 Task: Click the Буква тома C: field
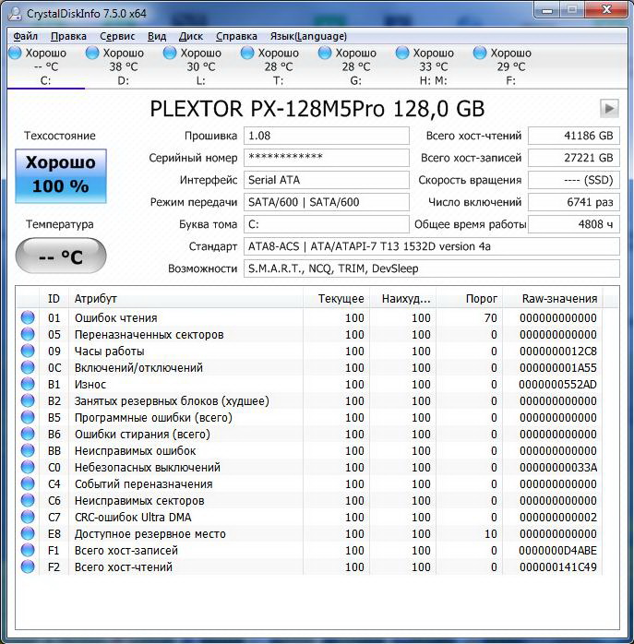click(x=327, y=224)
